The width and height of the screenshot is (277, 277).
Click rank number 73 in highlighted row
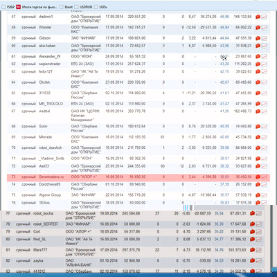click(13, 177)
